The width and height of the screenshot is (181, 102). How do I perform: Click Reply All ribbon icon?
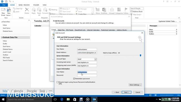[39, 12]
